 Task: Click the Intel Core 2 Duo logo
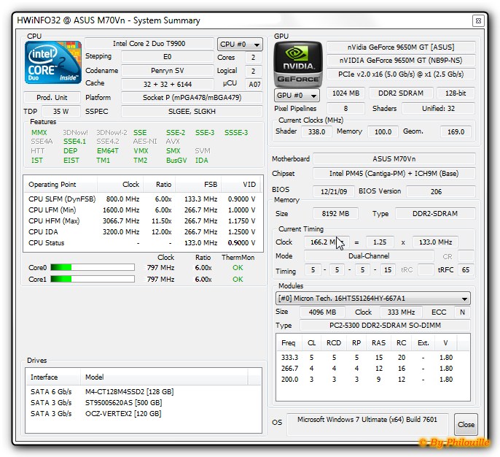pos(52,62)
